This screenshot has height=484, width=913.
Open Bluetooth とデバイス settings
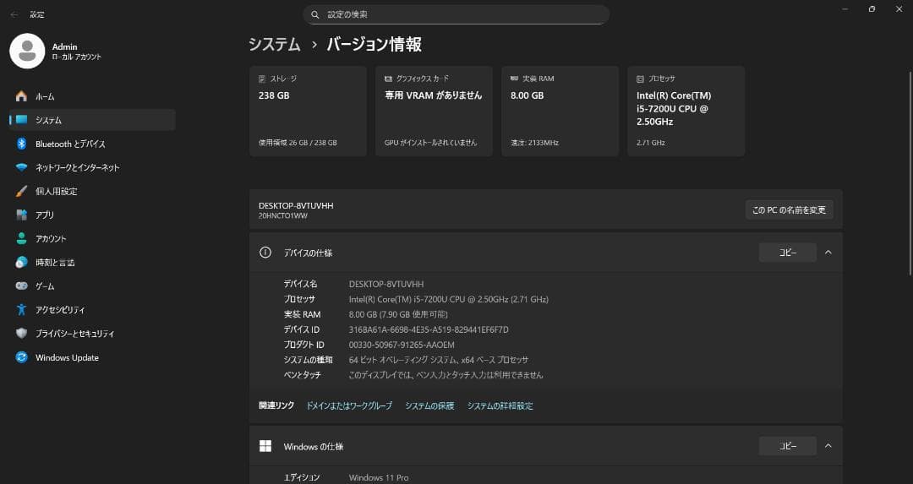(x=92, y=144)
